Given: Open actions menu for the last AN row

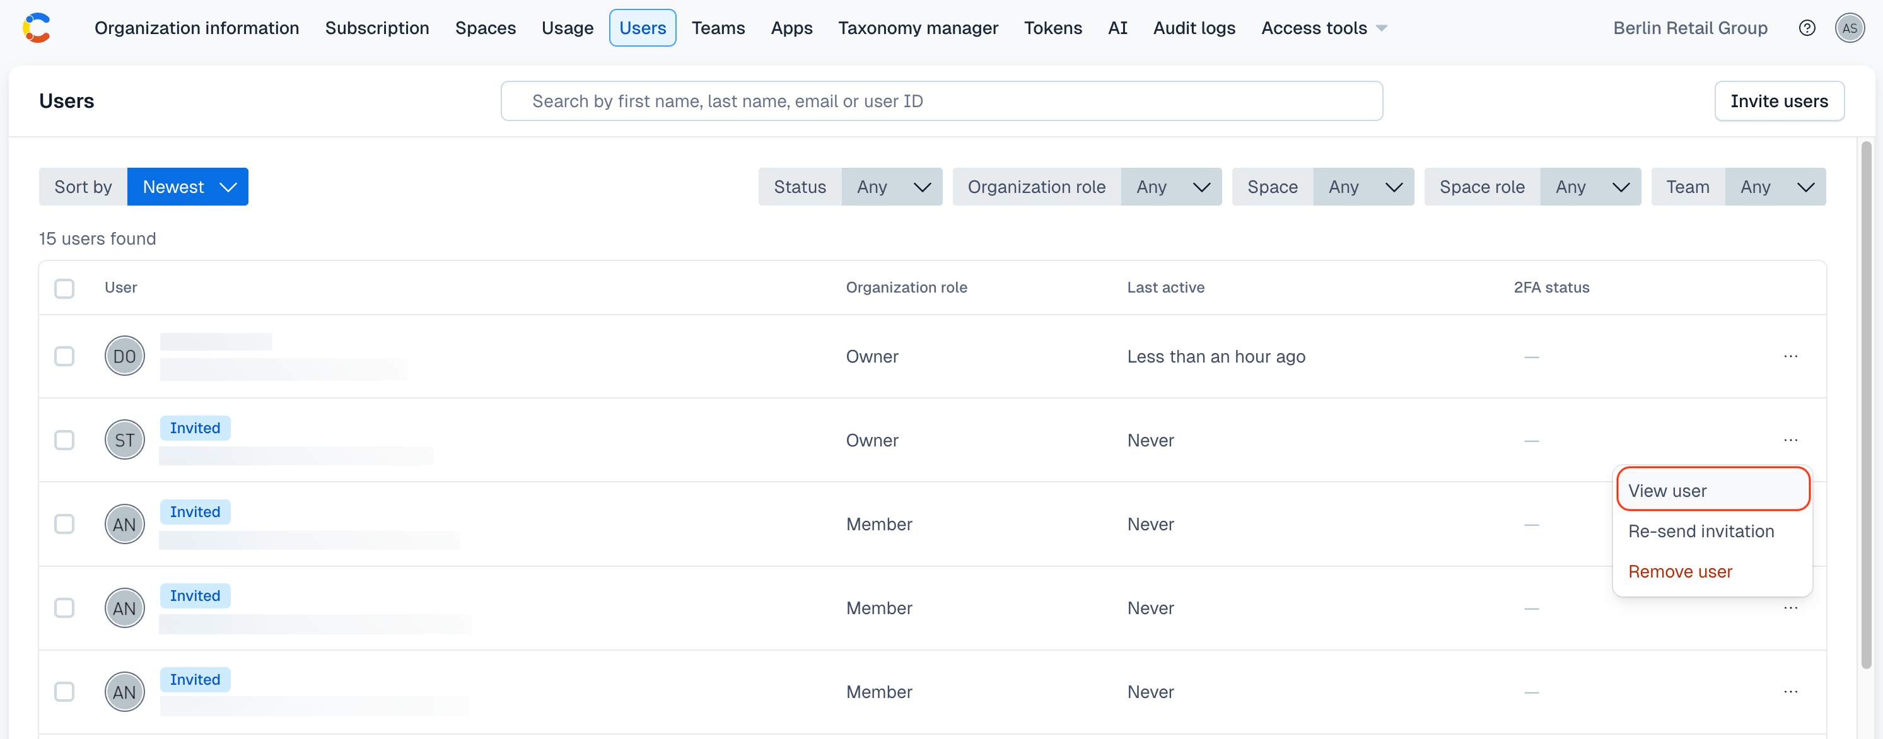Looking at the screenshot, I should coord(1790,692).
